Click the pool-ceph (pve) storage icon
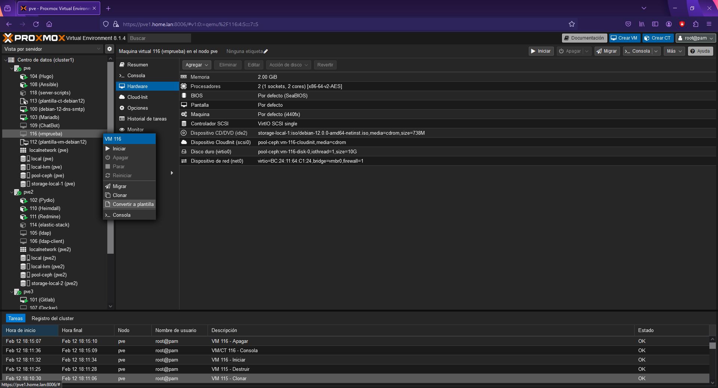The width and height of the screenshot is (718, 388). [25, 176]
